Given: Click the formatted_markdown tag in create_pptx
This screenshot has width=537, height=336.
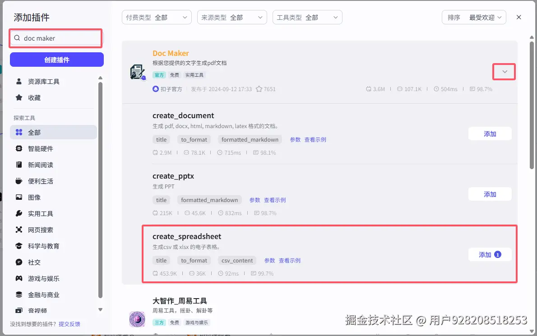Looking at the screenshot, I should (209, 200).
